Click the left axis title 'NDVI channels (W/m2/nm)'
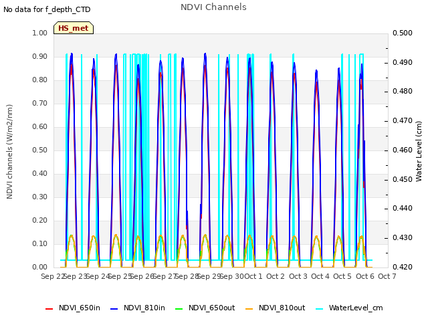This screenshot has height=321, width=428. tap(9, 152)
